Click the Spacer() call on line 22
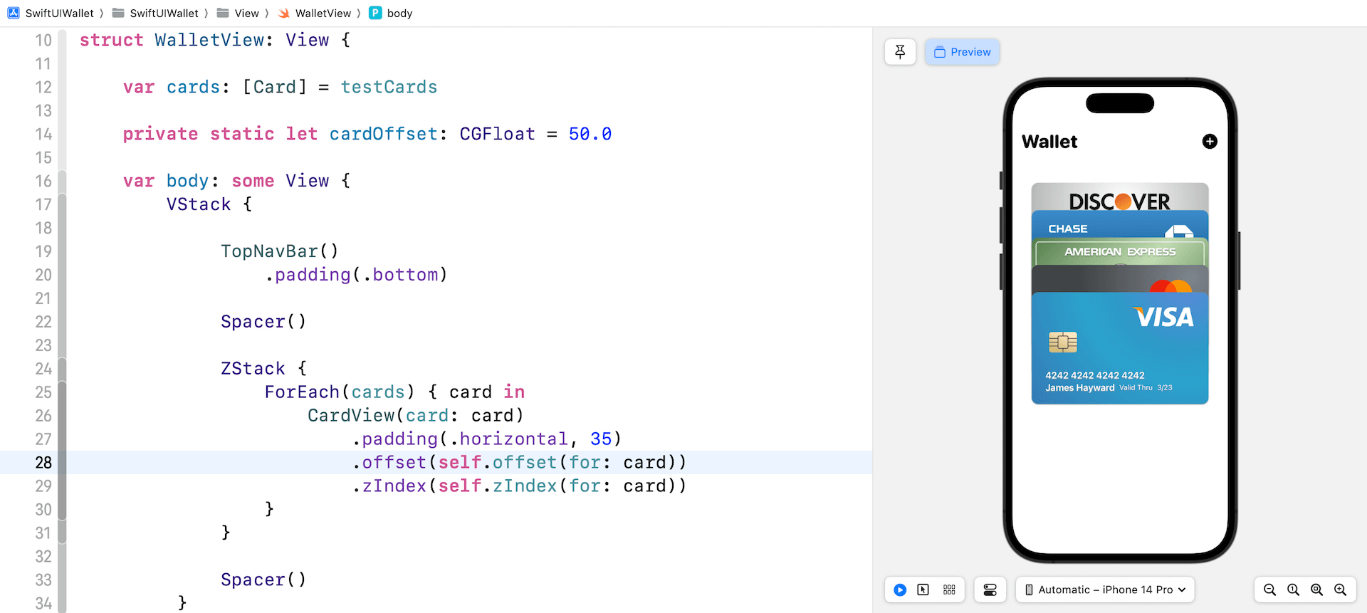Viewport: 1367px width, 613px height. pos(263,322)
